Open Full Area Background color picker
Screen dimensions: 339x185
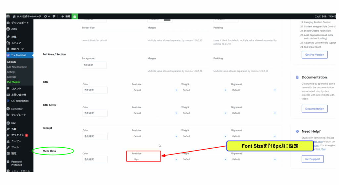click(94, 65)
